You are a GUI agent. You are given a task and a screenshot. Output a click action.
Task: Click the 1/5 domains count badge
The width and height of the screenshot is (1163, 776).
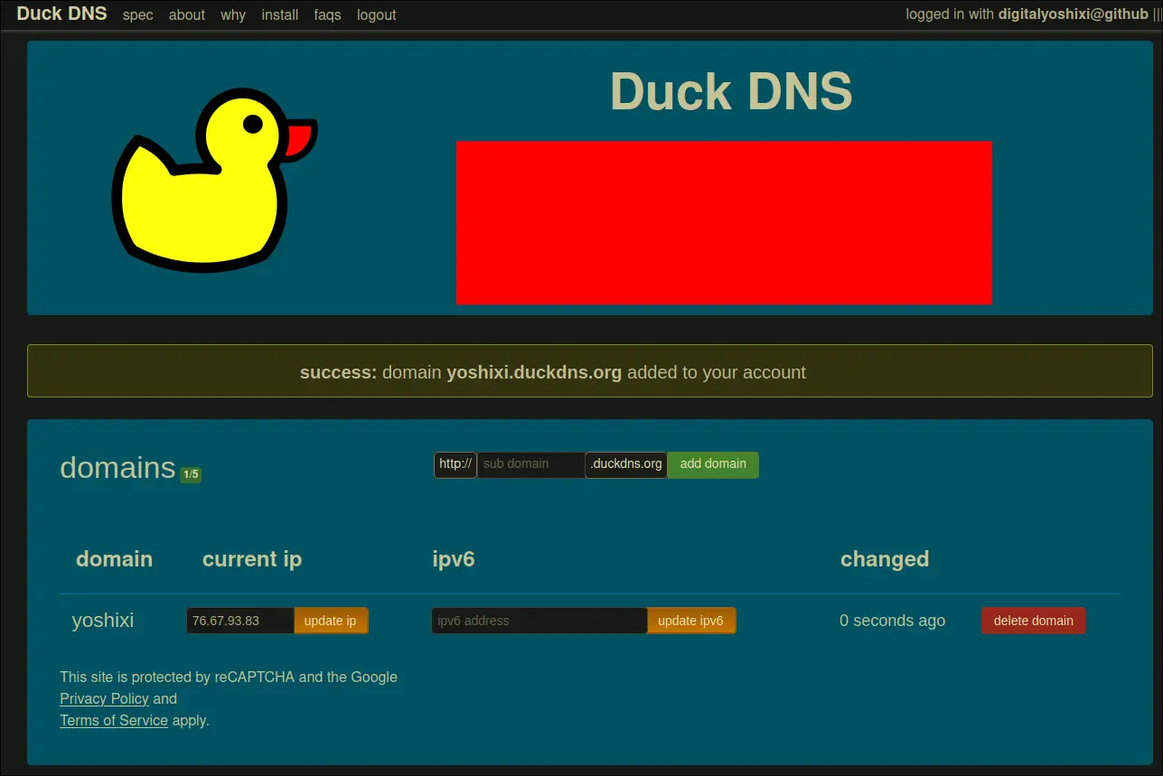191,474
